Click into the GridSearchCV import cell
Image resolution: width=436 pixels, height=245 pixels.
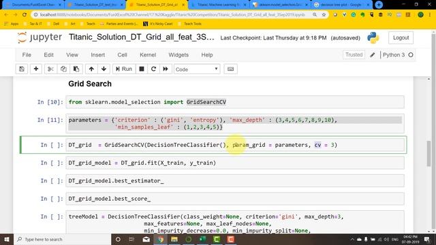click(234, 102)
